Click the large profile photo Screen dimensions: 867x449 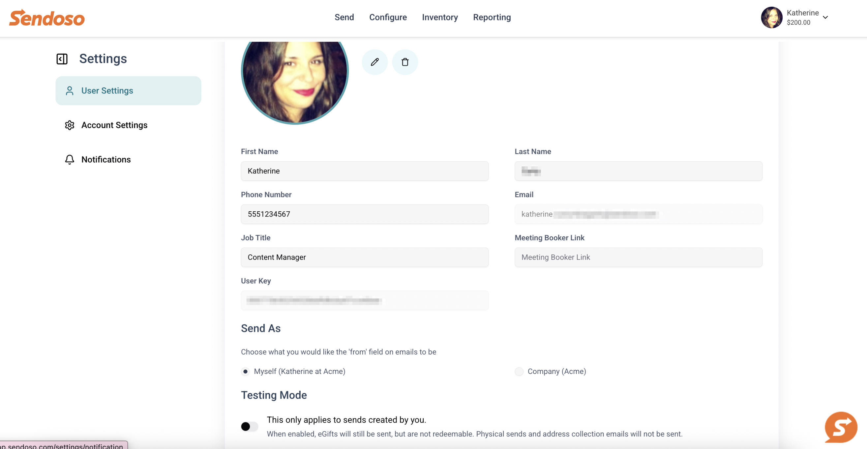[295, 81]
